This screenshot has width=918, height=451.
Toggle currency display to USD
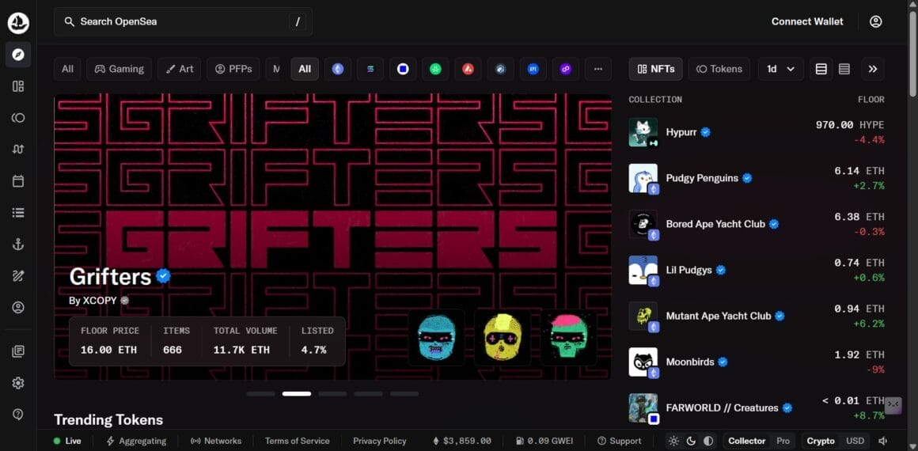tap(855, 441)
